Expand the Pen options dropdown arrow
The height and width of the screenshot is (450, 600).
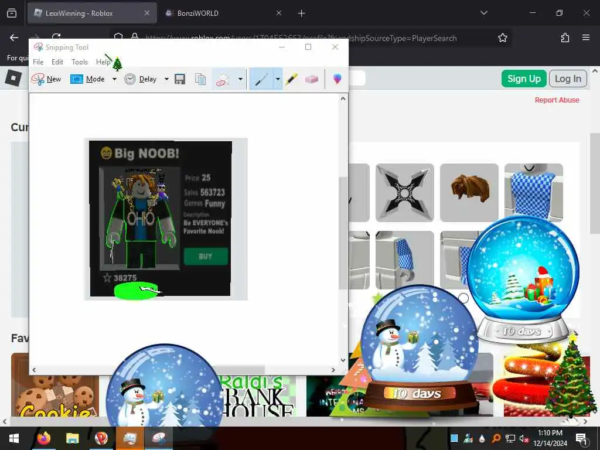[278, 79]
